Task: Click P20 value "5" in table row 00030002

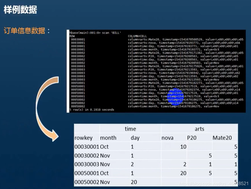Action: [210, 156]
